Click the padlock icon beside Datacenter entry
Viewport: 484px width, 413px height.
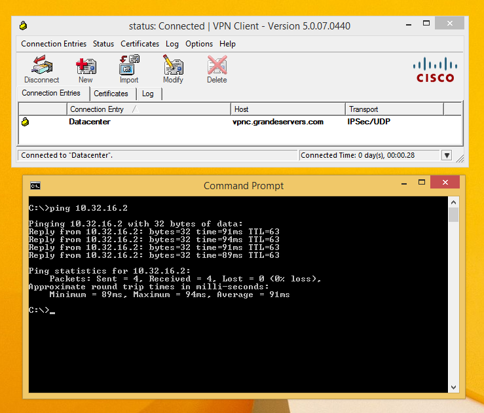coord(26,122)
